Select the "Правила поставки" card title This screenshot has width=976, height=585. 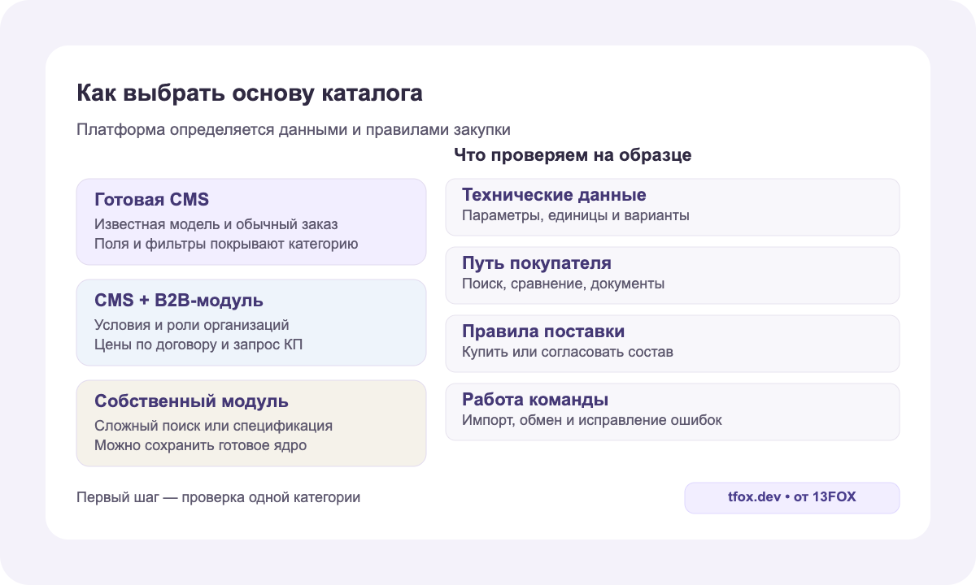543,331
